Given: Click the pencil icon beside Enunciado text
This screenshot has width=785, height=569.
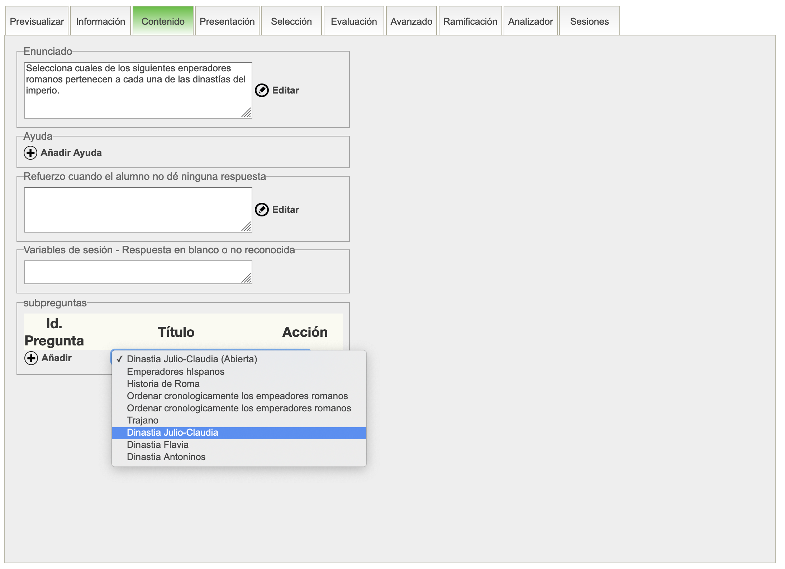Looking at the screenshot, I should coord(262,90).
